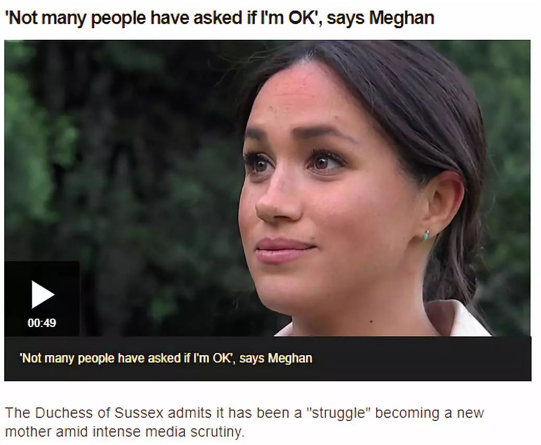This screenshot has height=445, width=541.
Task: Click the quoted word "struggle" in the summary
Action: click(x=338, y=413)
